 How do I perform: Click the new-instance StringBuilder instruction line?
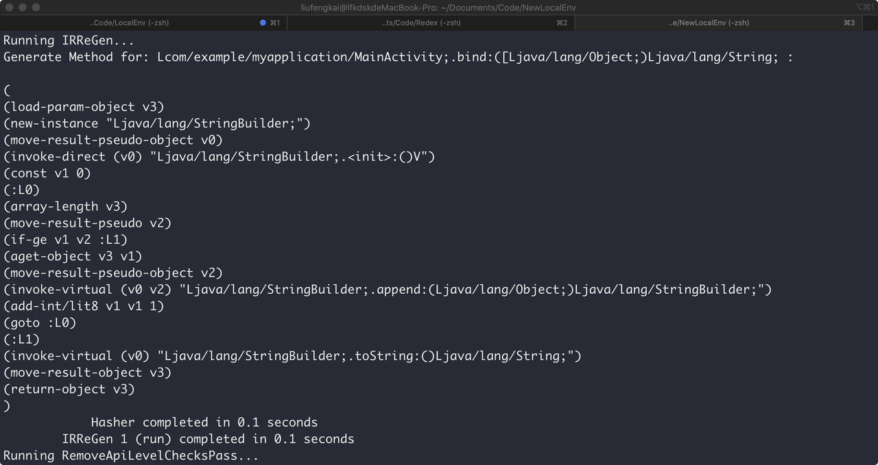click(x=157, y=123)
